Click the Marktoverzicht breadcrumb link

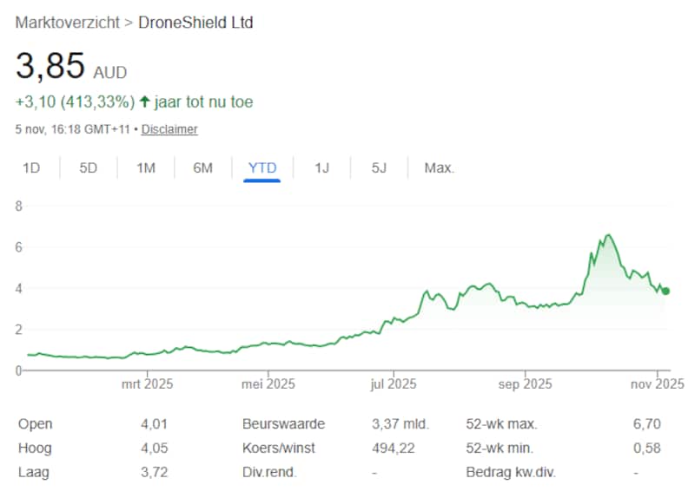pyautogui.click(x=68, y=23)
